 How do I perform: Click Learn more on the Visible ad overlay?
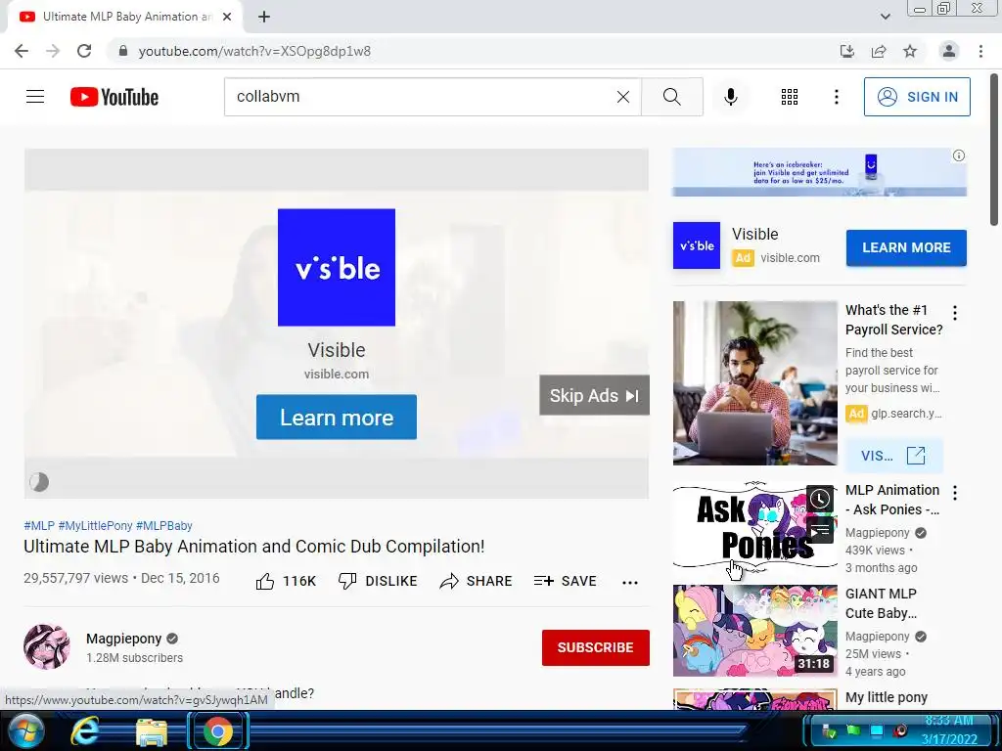(337, 417)
